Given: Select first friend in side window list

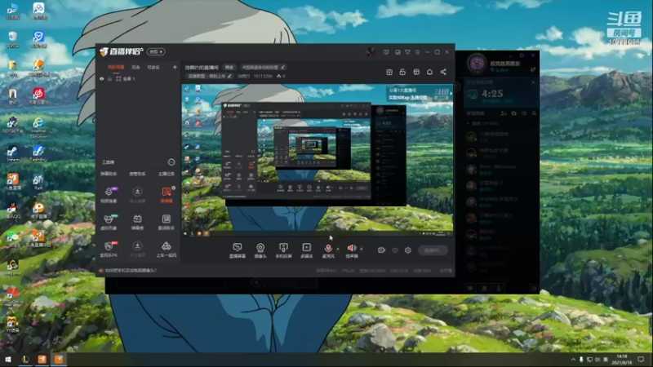Looking at the screenshot, I should tap(501, 136).
